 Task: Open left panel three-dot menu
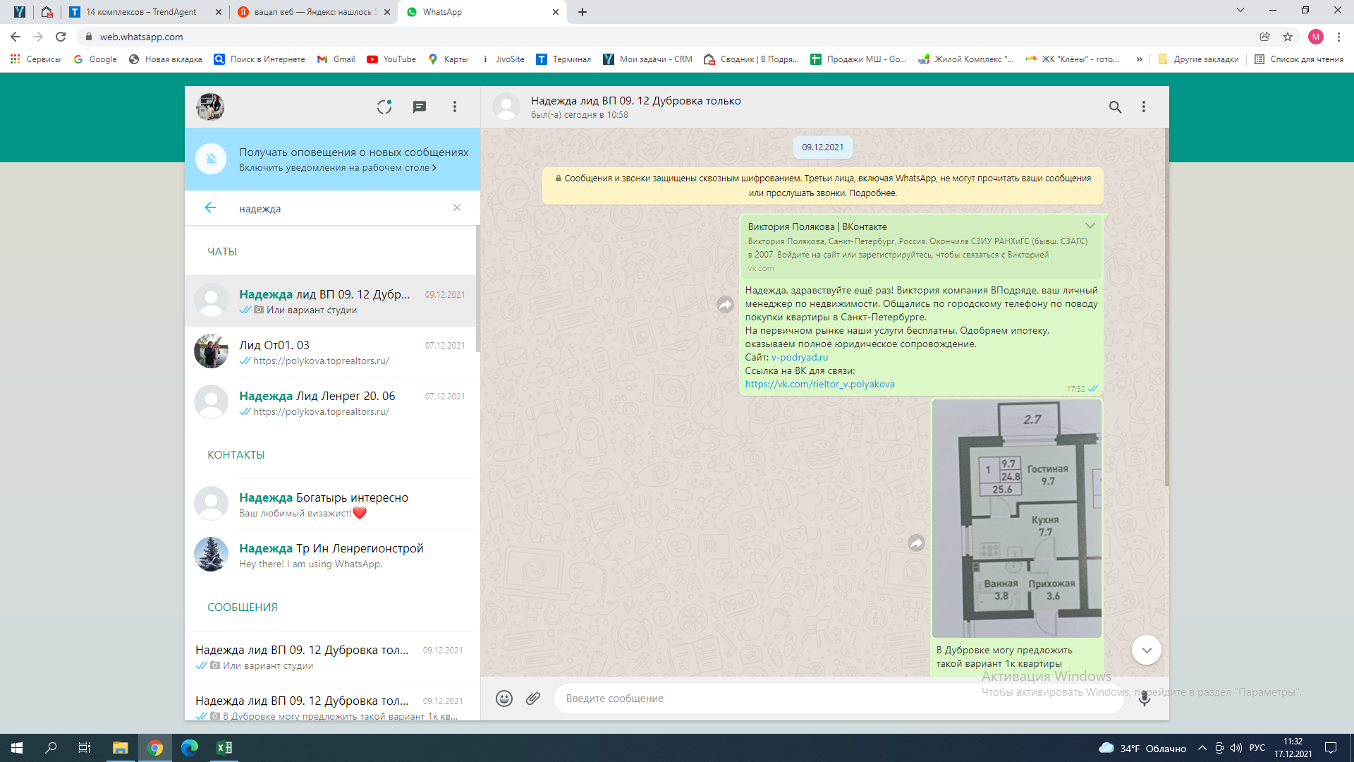pyautogui.click(x=455, y=107)
